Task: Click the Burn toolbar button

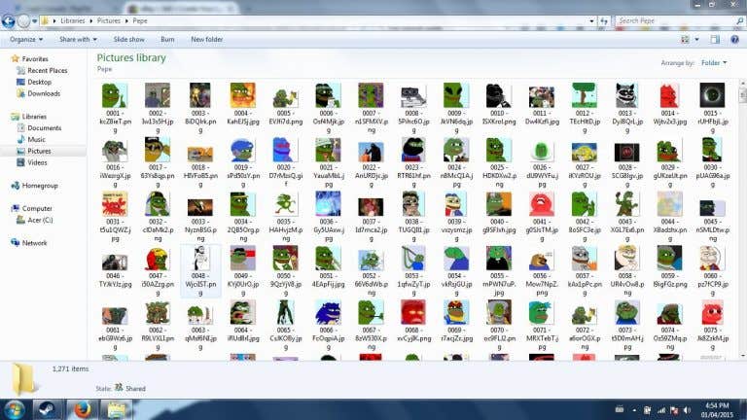Action: coord(167,40)
